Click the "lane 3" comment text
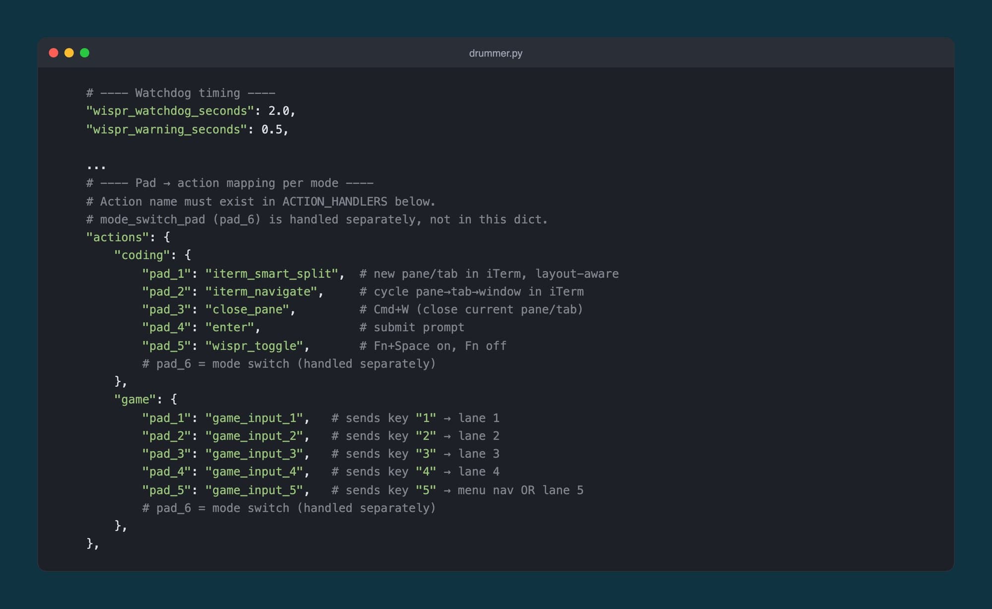992x609 pixels. [x=479, y=454]
